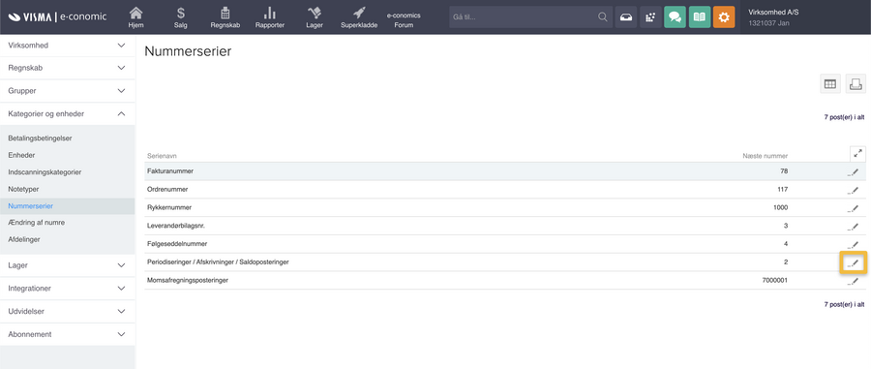
Task: Expand the Abonnement sidebar section
Action: [x=67, y=334]
